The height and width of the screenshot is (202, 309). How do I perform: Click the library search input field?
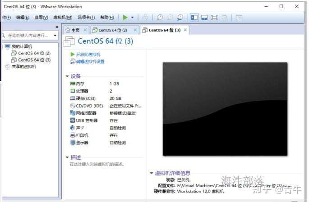coord(28,36)
